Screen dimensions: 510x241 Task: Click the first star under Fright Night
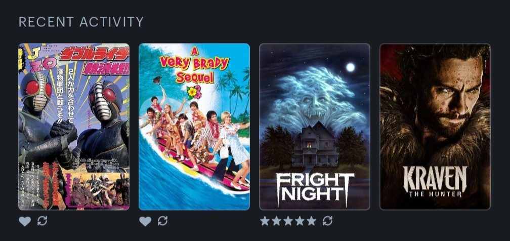(265, 221)
